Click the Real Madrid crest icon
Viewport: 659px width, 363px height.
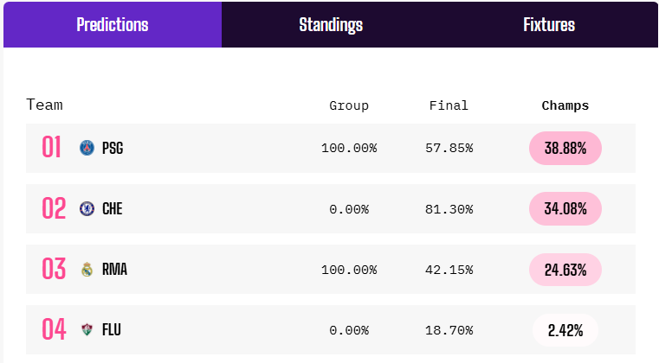(x=87, y=269)
